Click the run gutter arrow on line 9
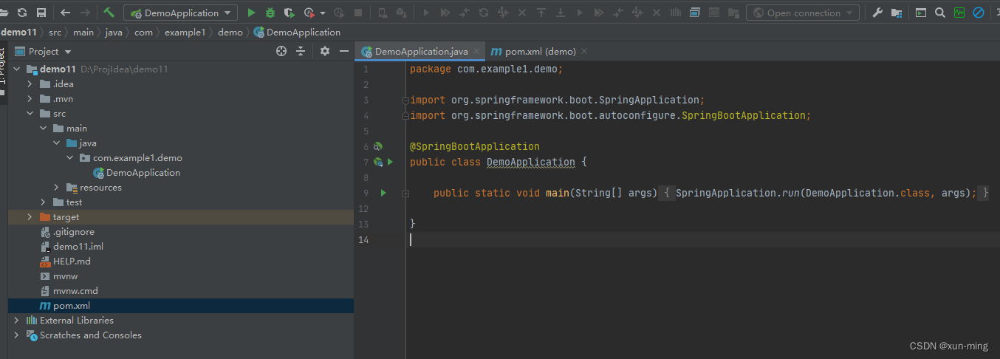This screenshot has width=1000, height=359. (x=383, y=193)
